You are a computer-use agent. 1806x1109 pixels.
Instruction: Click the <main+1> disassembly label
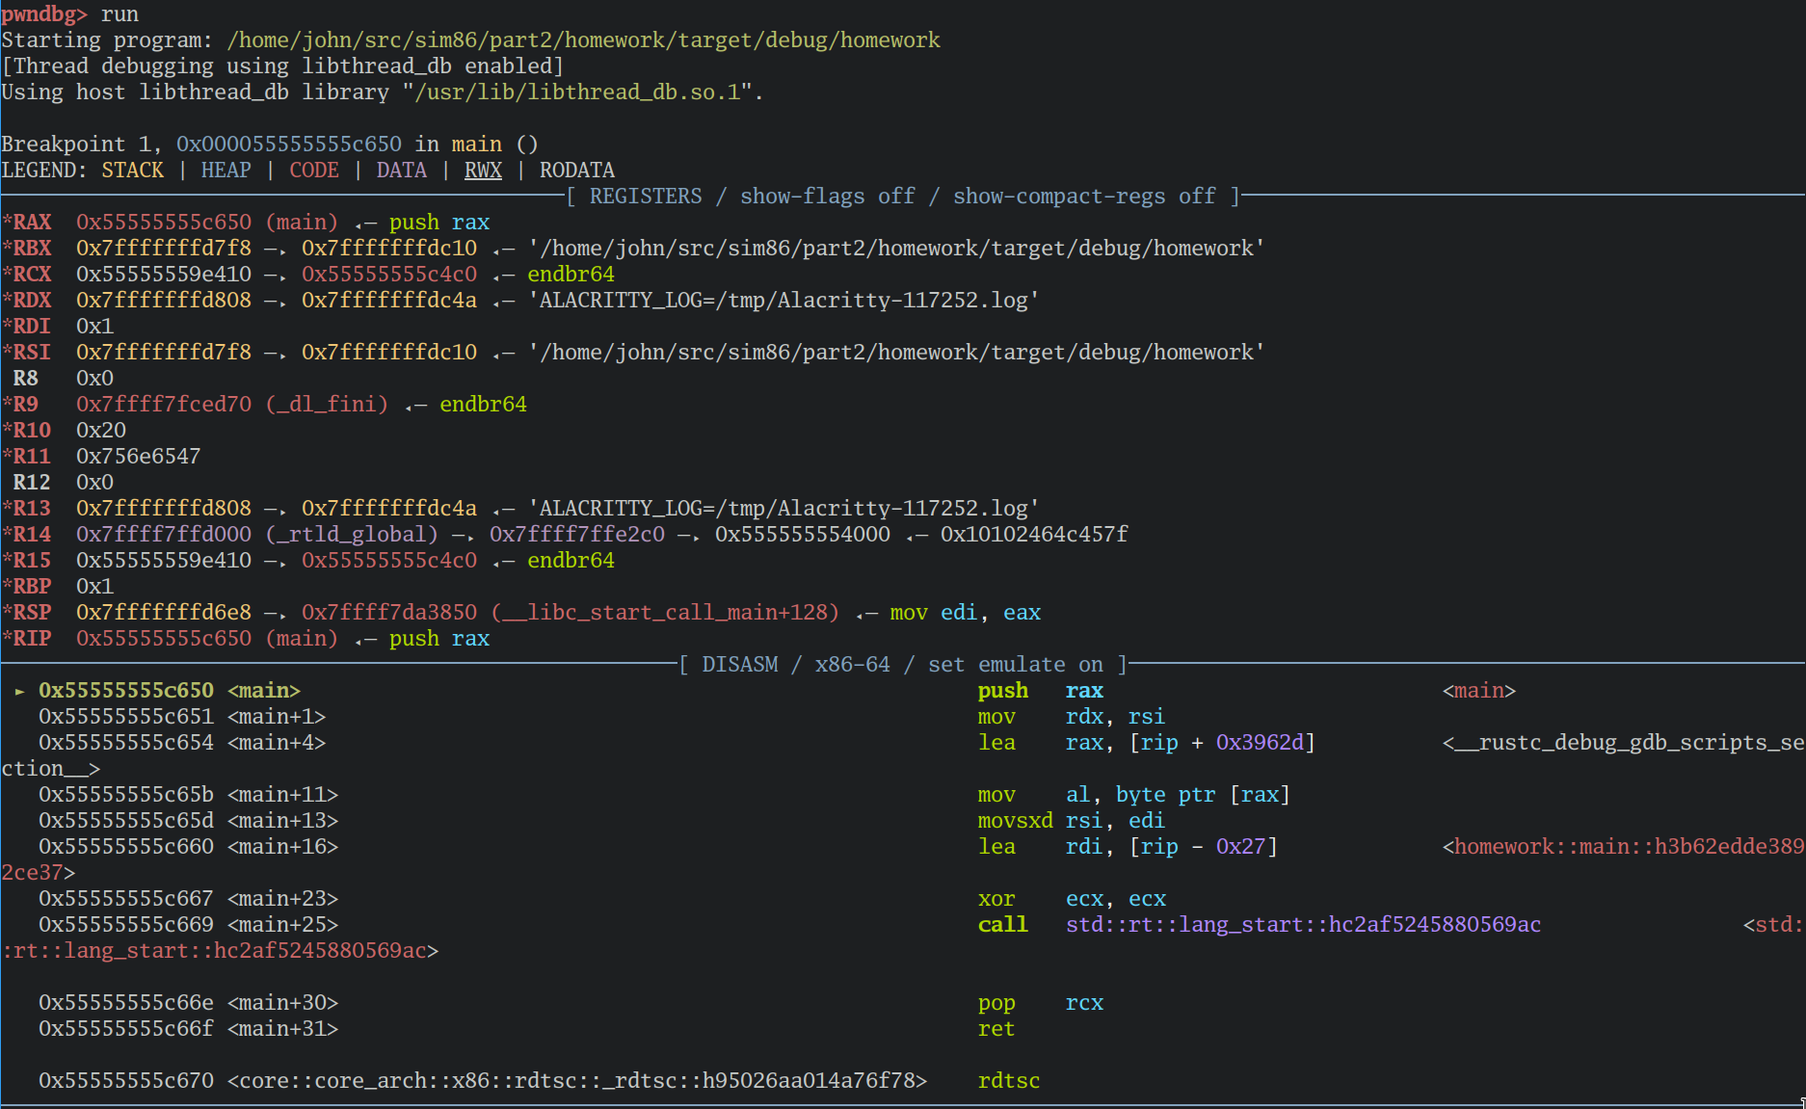tap(277, 716)
